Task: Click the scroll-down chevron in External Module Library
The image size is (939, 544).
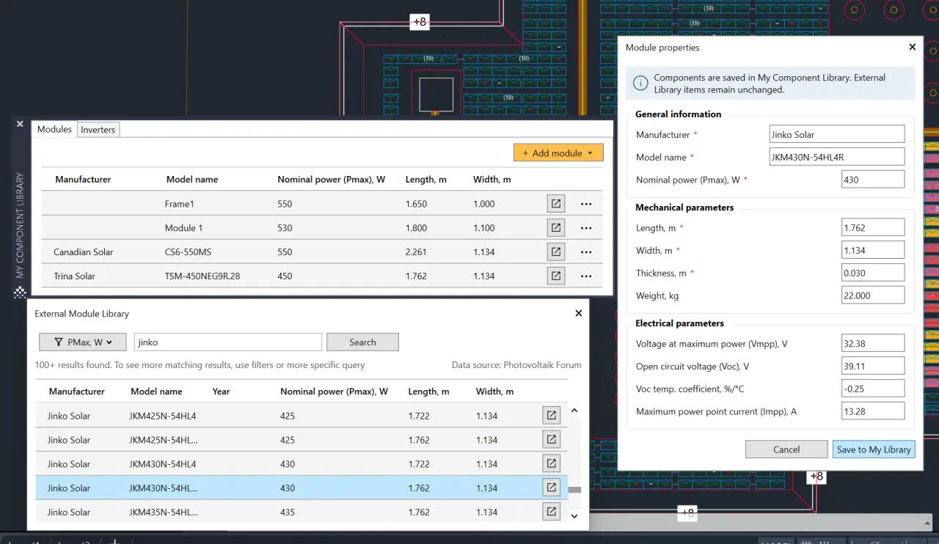Action: pos(574,516)
